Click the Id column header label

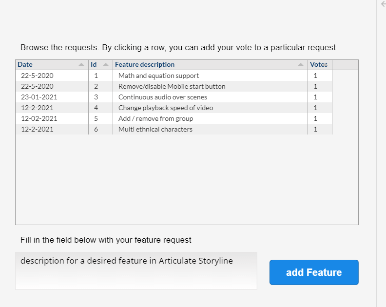(x=94, y=64)
